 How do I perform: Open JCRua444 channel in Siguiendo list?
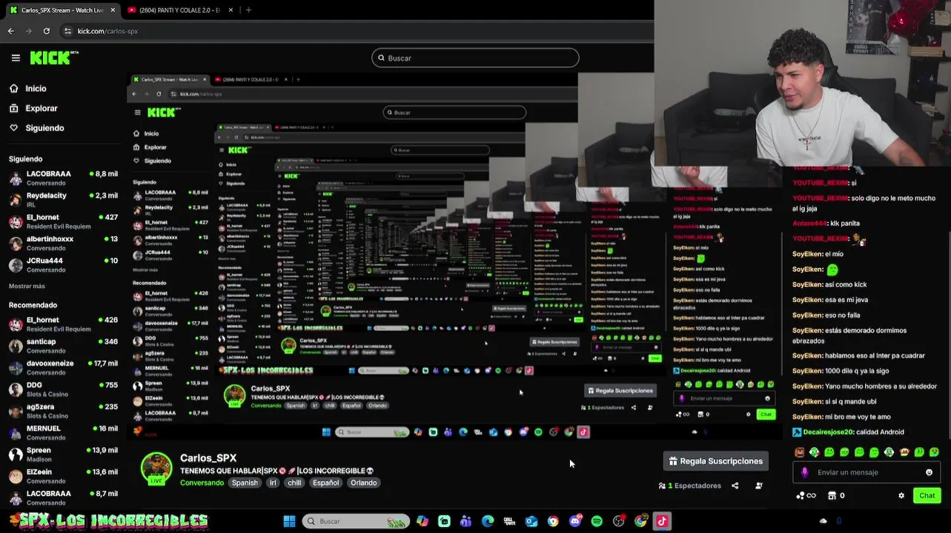(63, 264)
